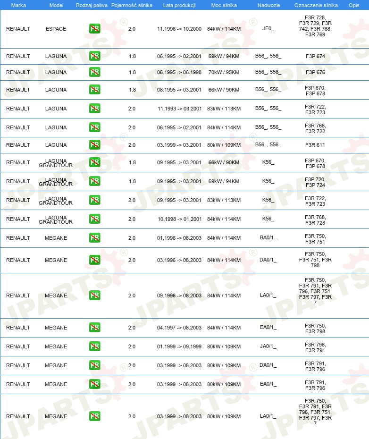Viewport: 369px width, 439px height.
Task: Click the Lata produkcji column header
Action: 179,5
